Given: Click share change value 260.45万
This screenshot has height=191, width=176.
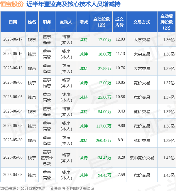Looking at the screenshot, I should [104, 140].
